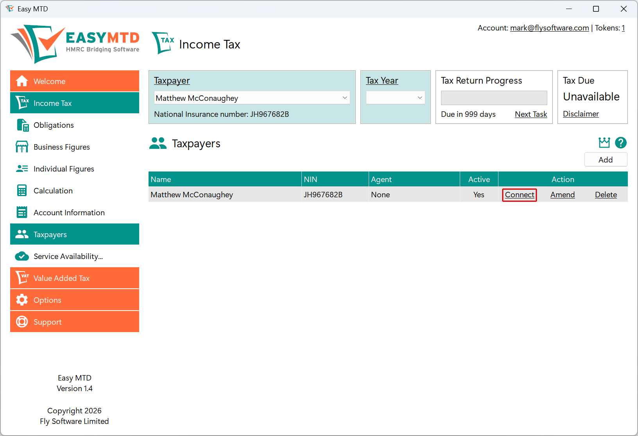Click the mark@flysoftware.com account link
This screenshot has width=638, height=436.
(x=550, y=28)
